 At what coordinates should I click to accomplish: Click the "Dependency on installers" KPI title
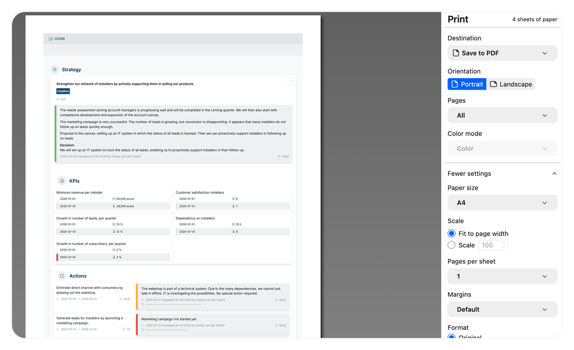(x=195, y=218)
